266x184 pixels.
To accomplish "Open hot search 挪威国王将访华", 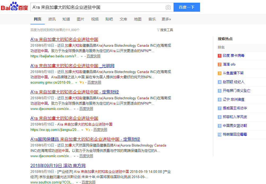I will pos(235,108).
